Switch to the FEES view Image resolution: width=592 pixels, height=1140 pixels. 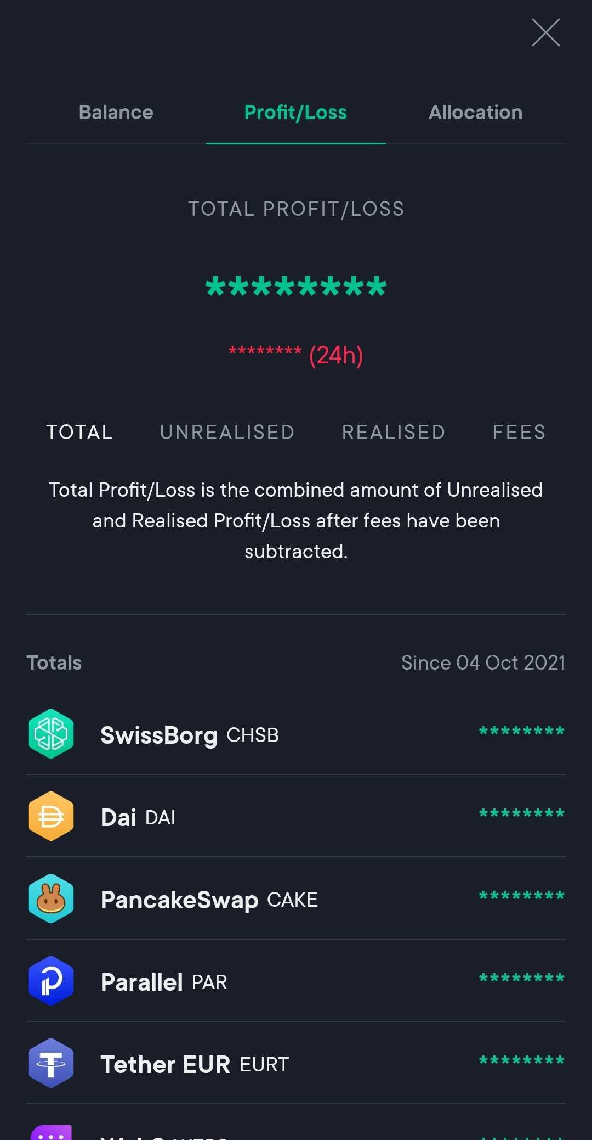point(519,433)
